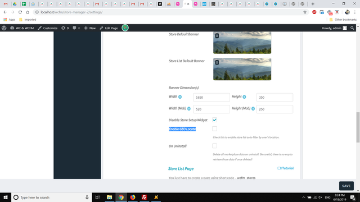The image size is (360, 202).
Task: Bookmark this page with the star icon
Action: pos(305,12)
